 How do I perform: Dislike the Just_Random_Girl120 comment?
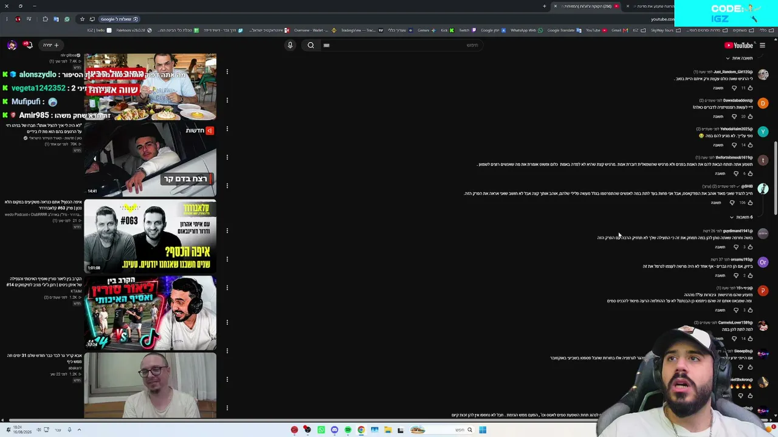[x=734, y=88]
